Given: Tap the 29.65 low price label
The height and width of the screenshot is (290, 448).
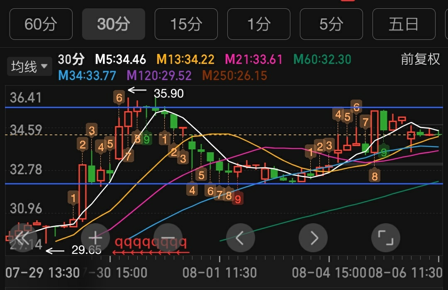Looking at the screenshot, I should [x=86, y=250].
